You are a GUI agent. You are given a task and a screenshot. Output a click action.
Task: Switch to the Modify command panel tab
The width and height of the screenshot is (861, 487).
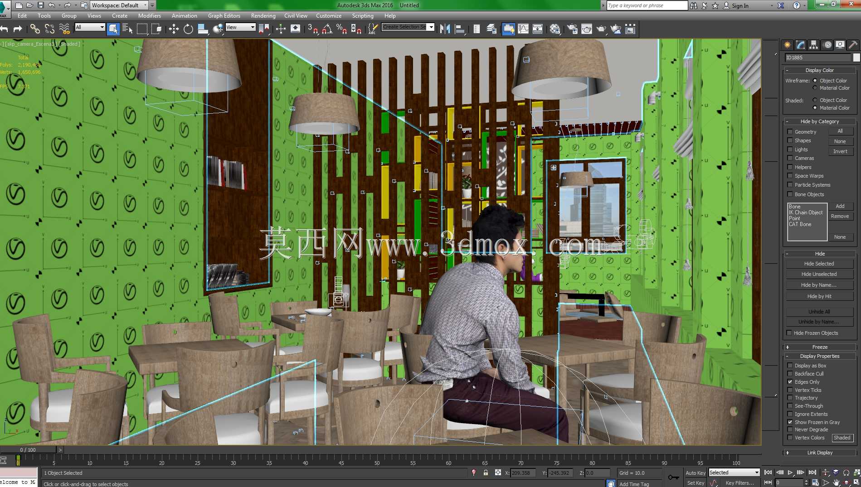coord(801,45)
